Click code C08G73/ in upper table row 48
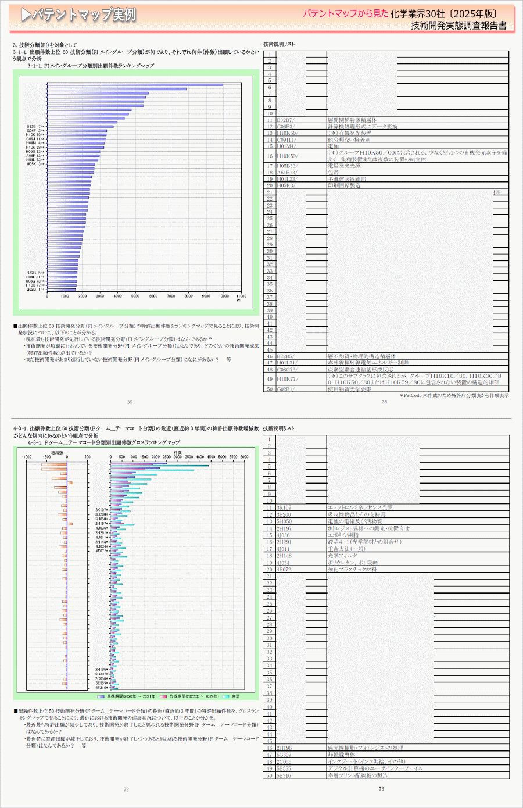Viewport: 523px width, 808px height. point(287,369)
